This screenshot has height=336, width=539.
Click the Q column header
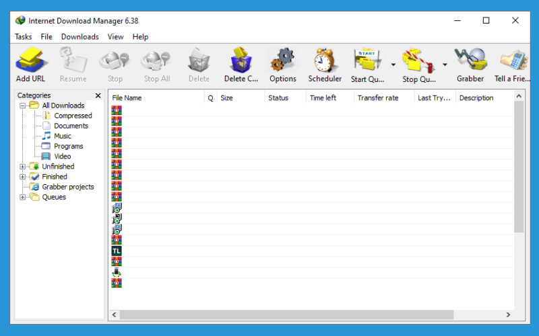[211, 97]
